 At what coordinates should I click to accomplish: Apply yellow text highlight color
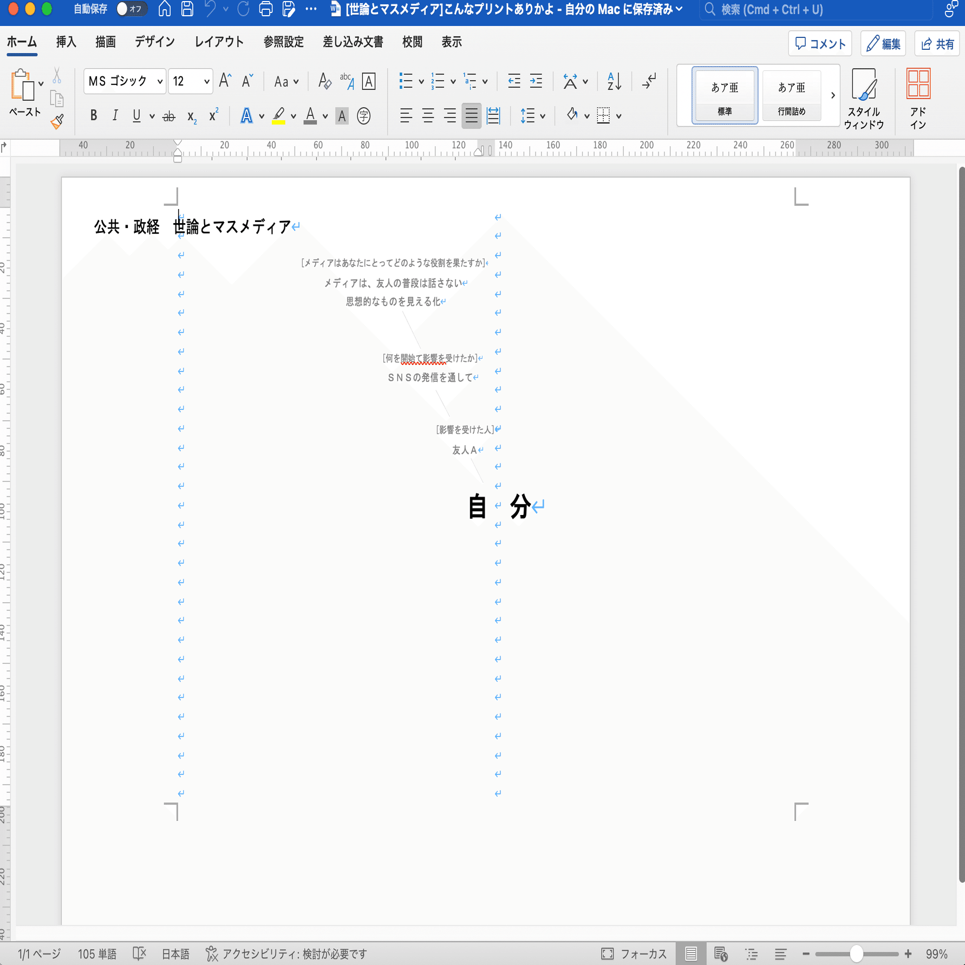[278, 116]
